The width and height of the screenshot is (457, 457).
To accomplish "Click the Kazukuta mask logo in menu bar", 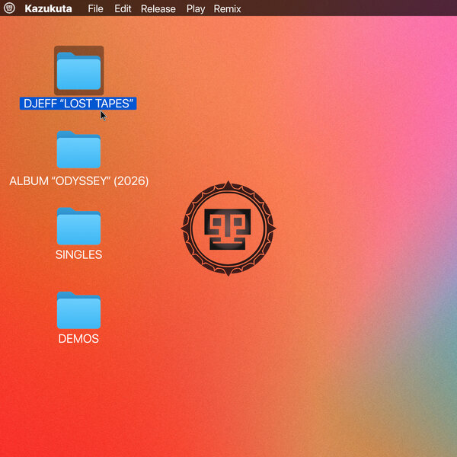I will [x=9, y=8].
